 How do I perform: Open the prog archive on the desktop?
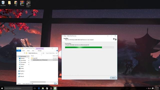pos(16,3)
